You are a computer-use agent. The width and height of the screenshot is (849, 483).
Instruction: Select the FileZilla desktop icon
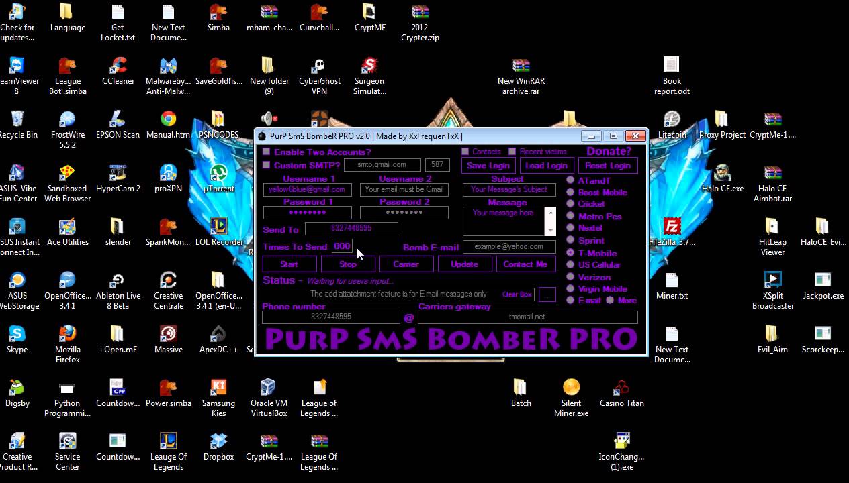[x=672, y=232]
